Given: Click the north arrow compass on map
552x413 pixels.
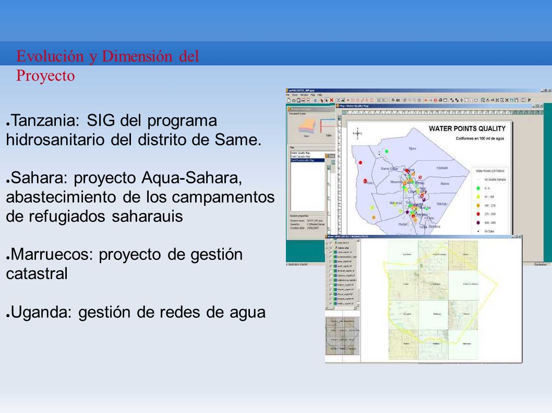Looking at the screenshot, I should coord(358,133).
